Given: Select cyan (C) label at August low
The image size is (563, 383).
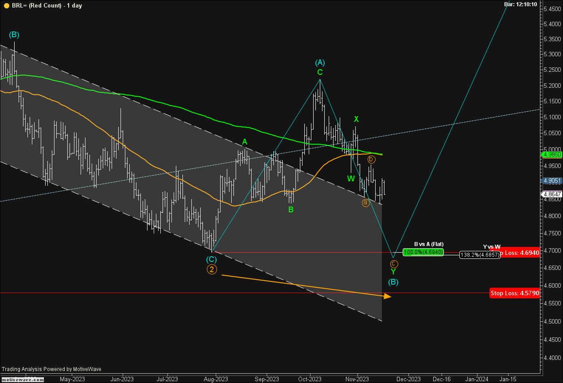Looking at the screenshot, I should [x=212, y=259].
